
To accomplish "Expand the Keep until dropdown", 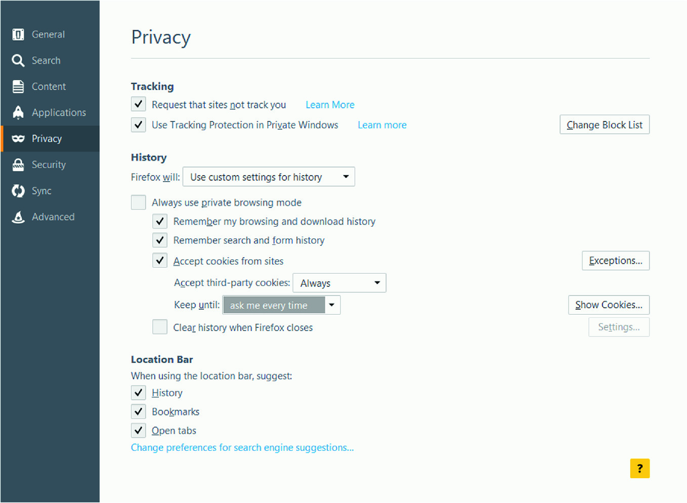I will click(x=281, y=305).
